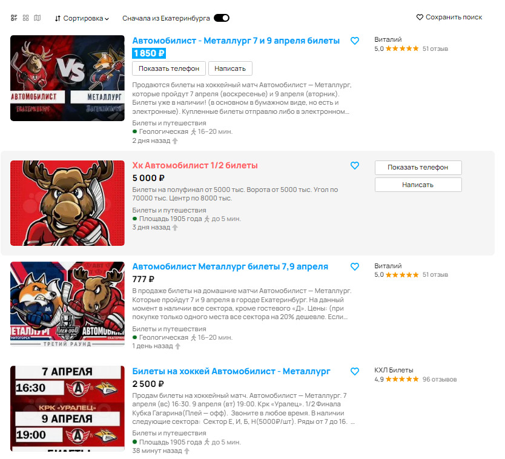Switch to list view layout icon
Viewport: 505px width, 459px height.
coord(14,18)
